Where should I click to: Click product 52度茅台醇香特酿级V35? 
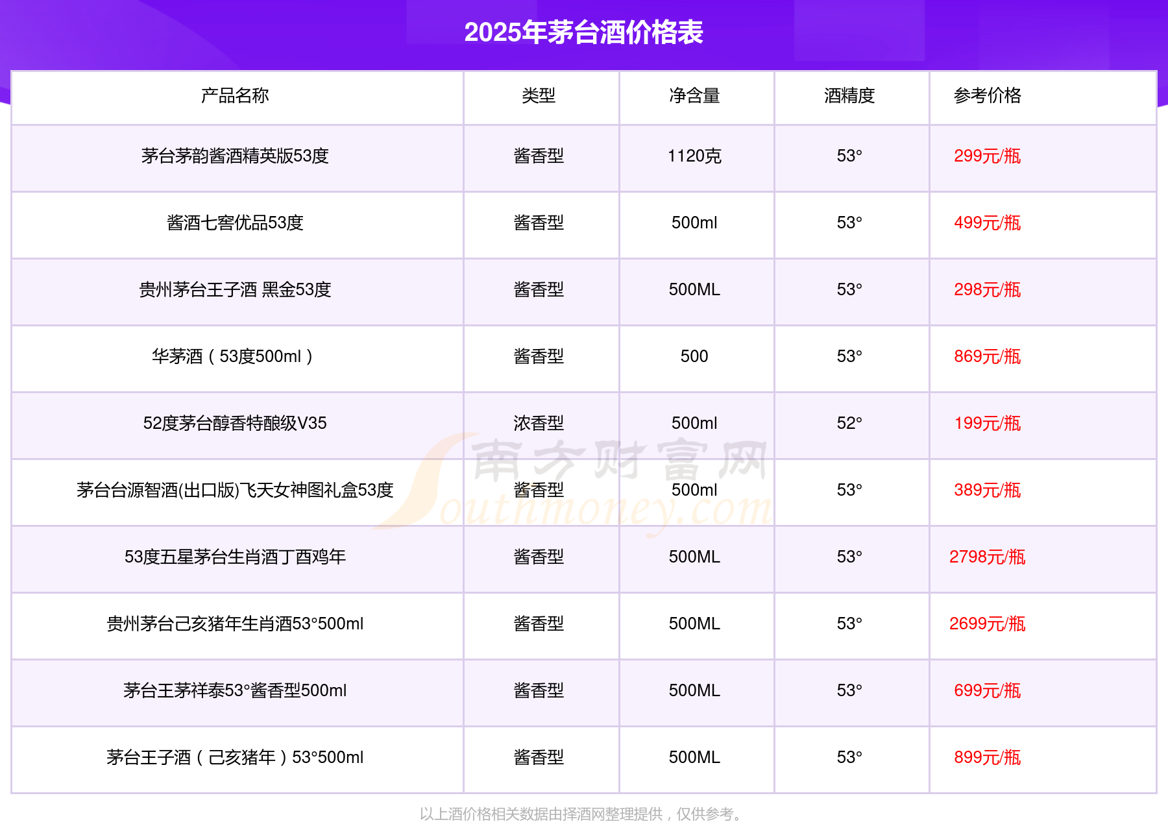point(235,424)
